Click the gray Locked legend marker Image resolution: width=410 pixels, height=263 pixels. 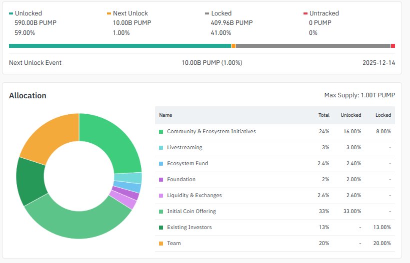[x=207, y=13]
